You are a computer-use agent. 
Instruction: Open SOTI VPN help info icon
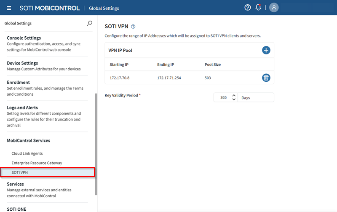click(133, 27)
